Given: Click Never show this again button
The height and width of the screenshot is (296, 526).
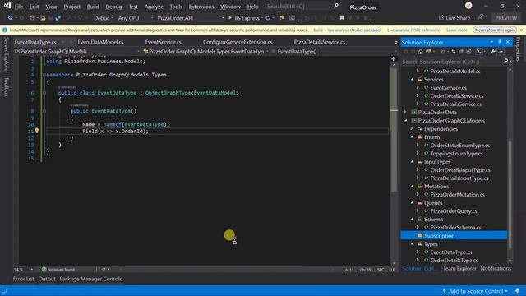Looking at the screenshot, I should 495,30.
